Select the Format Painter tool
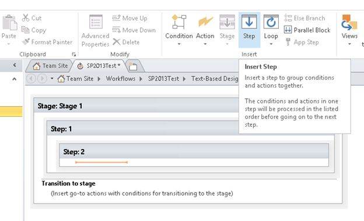Image resolution: width=364 pixels, height=221 pixels. tap(47, 42)
